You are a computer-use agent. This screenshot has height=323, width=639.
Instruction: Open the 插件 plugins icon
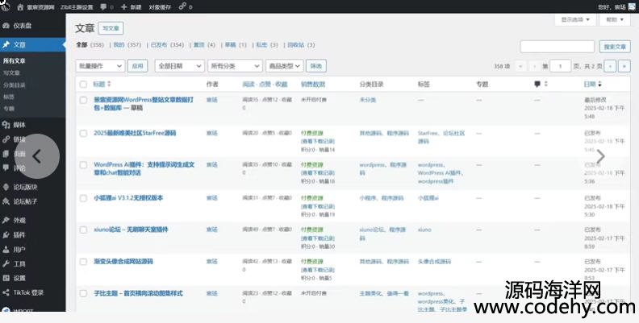[6, 234]
